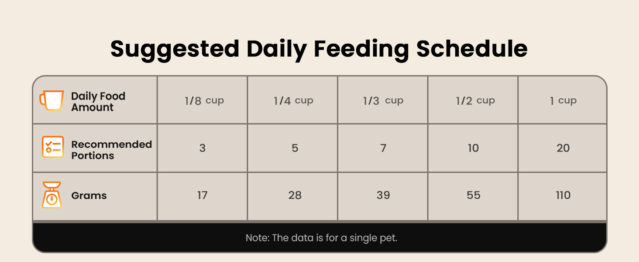Viewport: 639px width, 262px height.
Task: Click the 110 grams cell
Action: [563, 195]
